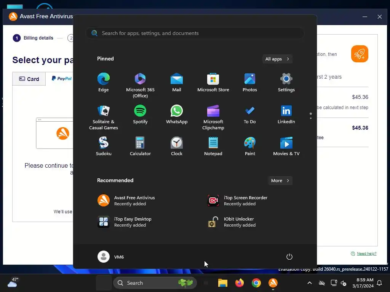
Task: Switch to Avast on taskbar
Action: coord(273,283)
